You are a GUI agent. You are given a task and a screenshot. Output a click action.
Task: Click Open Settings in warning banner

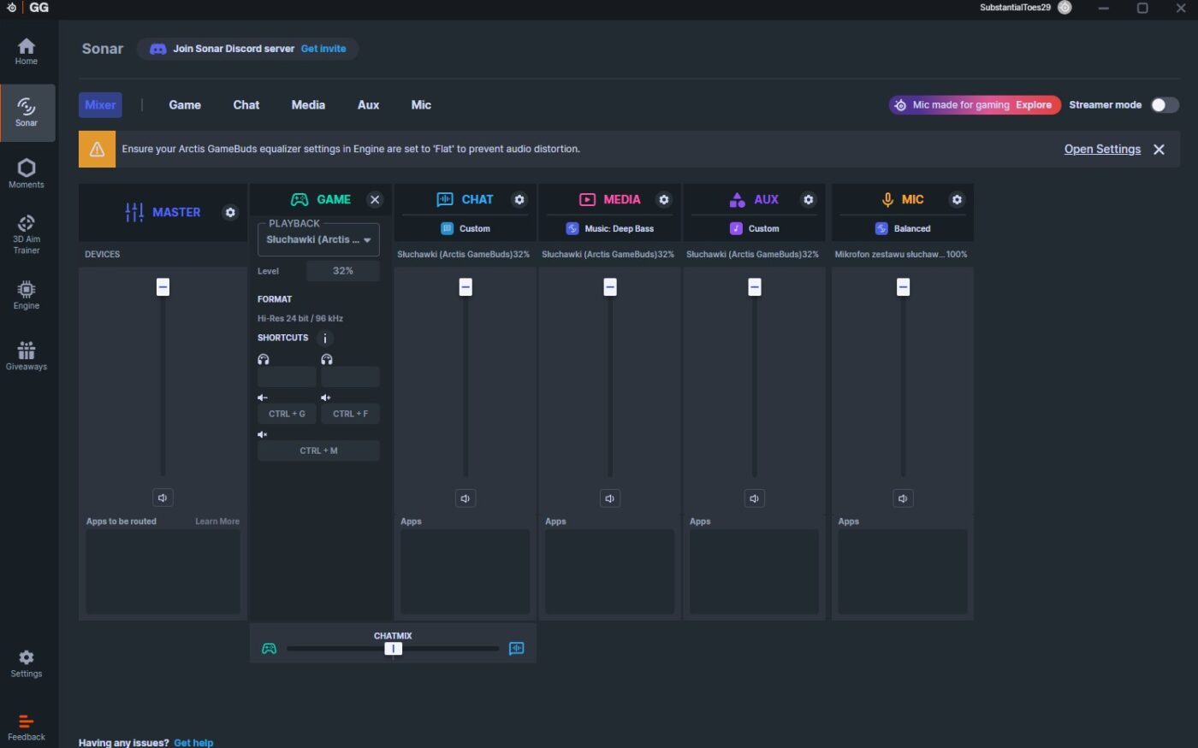coord(1102,150)
